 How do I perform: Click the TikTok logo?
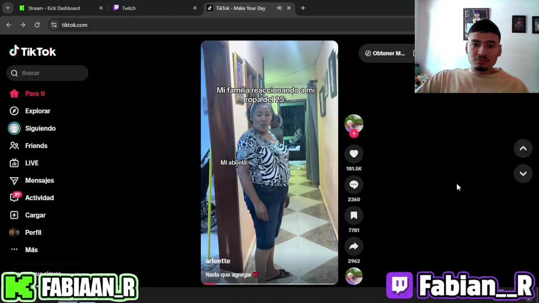pyautogui.click(x=32, y=52)
